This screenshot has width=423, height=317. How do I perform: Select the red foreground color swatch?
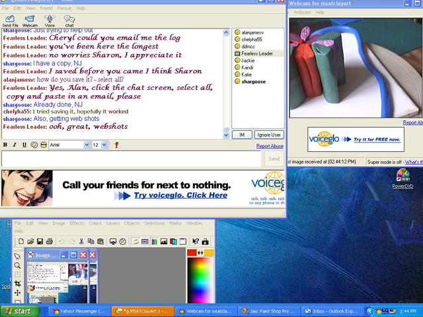[x=192, y=252]
